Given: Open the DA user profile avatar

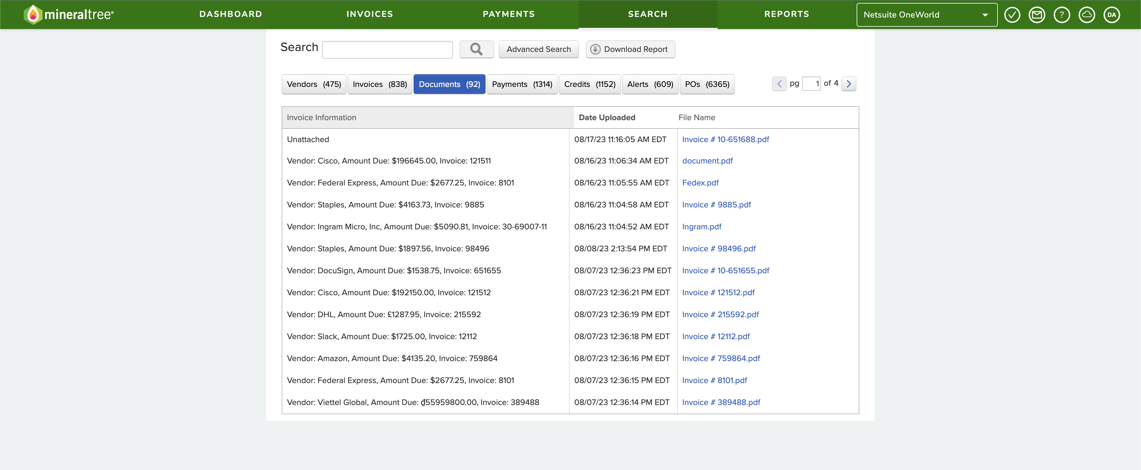Looking at the screenshot, I should point(1111,15).
